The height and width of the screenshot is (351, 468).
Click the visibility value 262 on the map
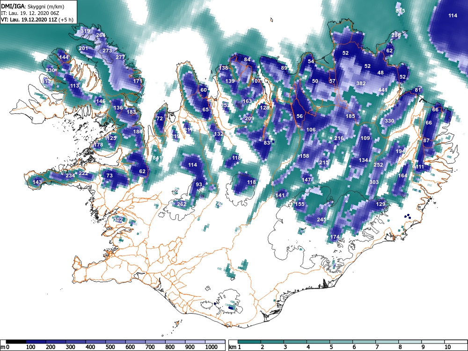(x=182, y=205)
